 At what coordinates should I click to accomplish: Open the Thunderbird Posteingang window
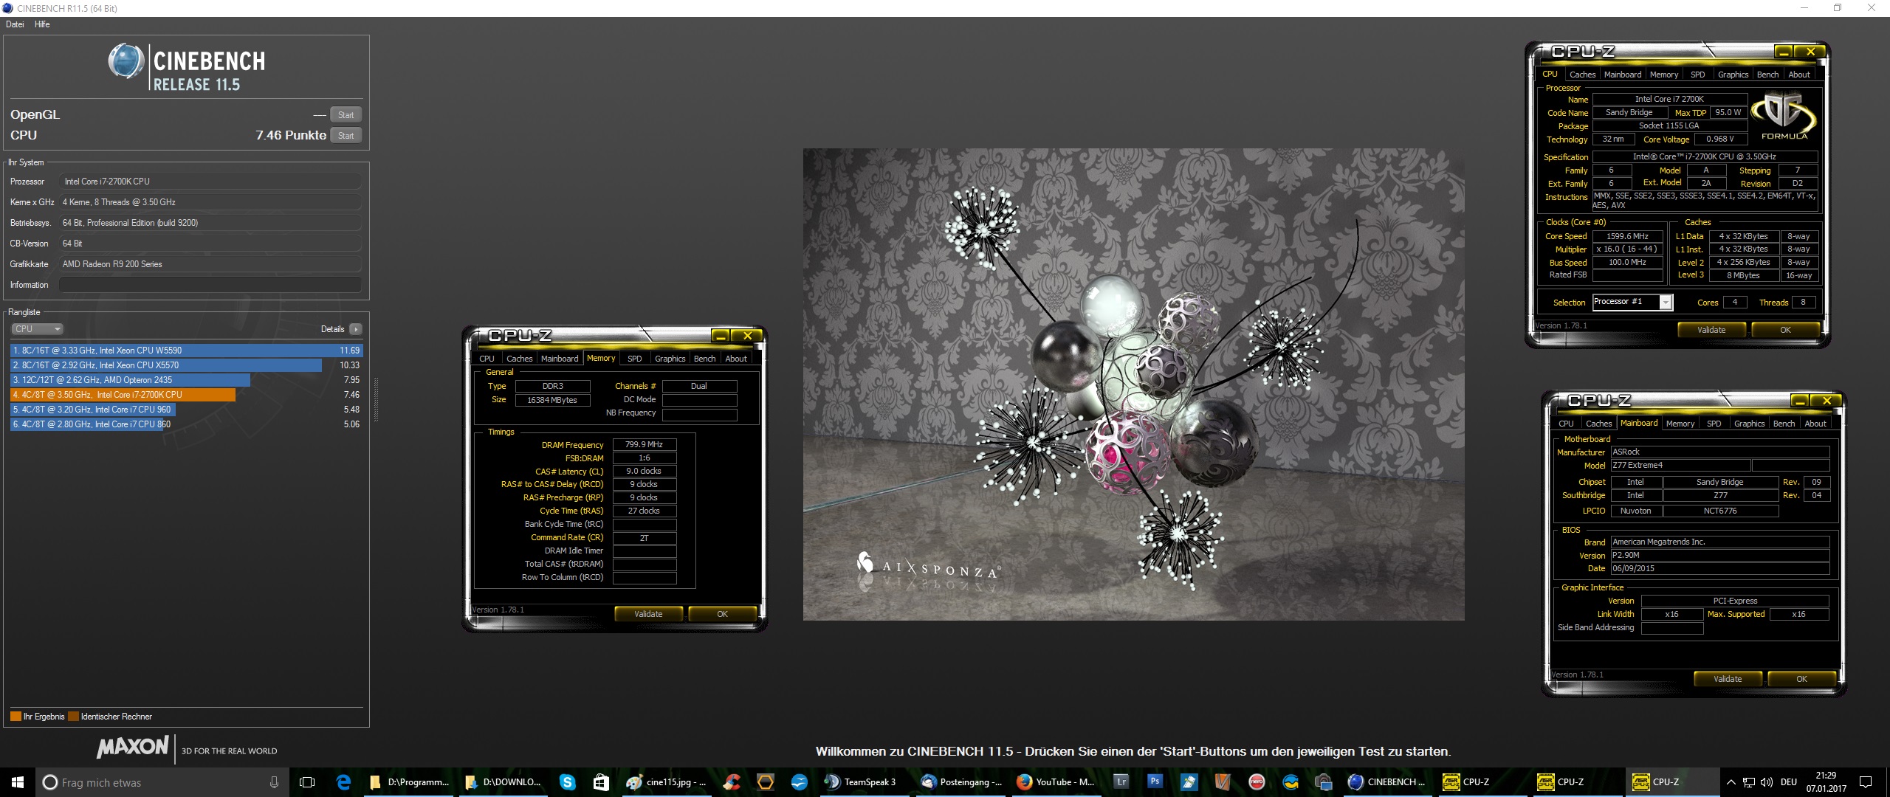(x=962, y=782)
